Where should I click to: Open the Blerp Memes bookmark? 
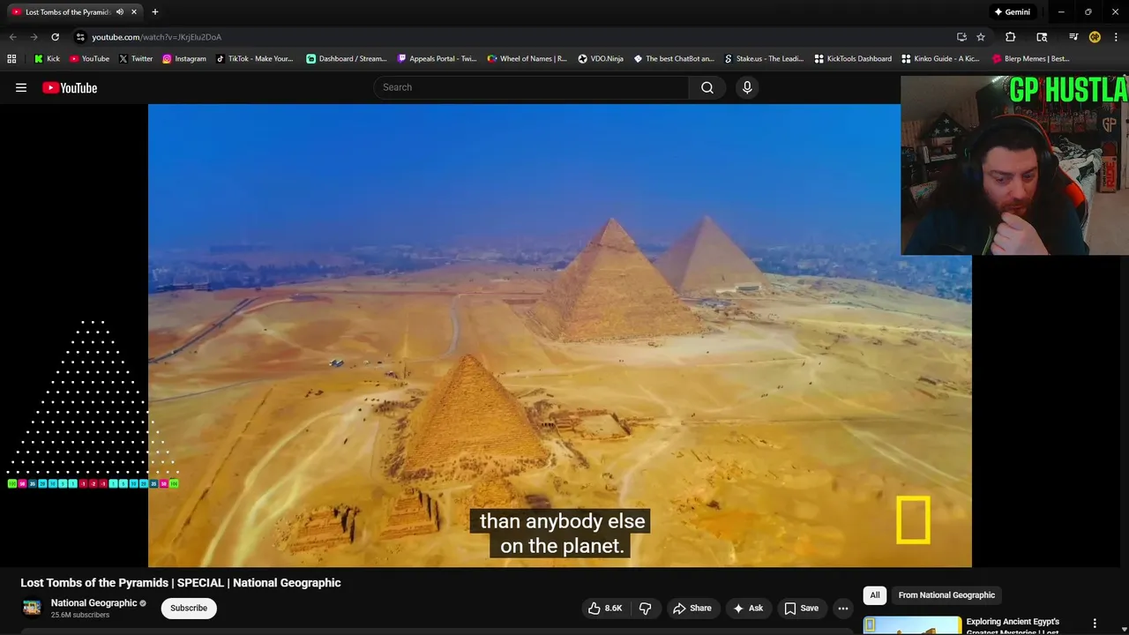pyautogui.click(x=1031, y=59)
